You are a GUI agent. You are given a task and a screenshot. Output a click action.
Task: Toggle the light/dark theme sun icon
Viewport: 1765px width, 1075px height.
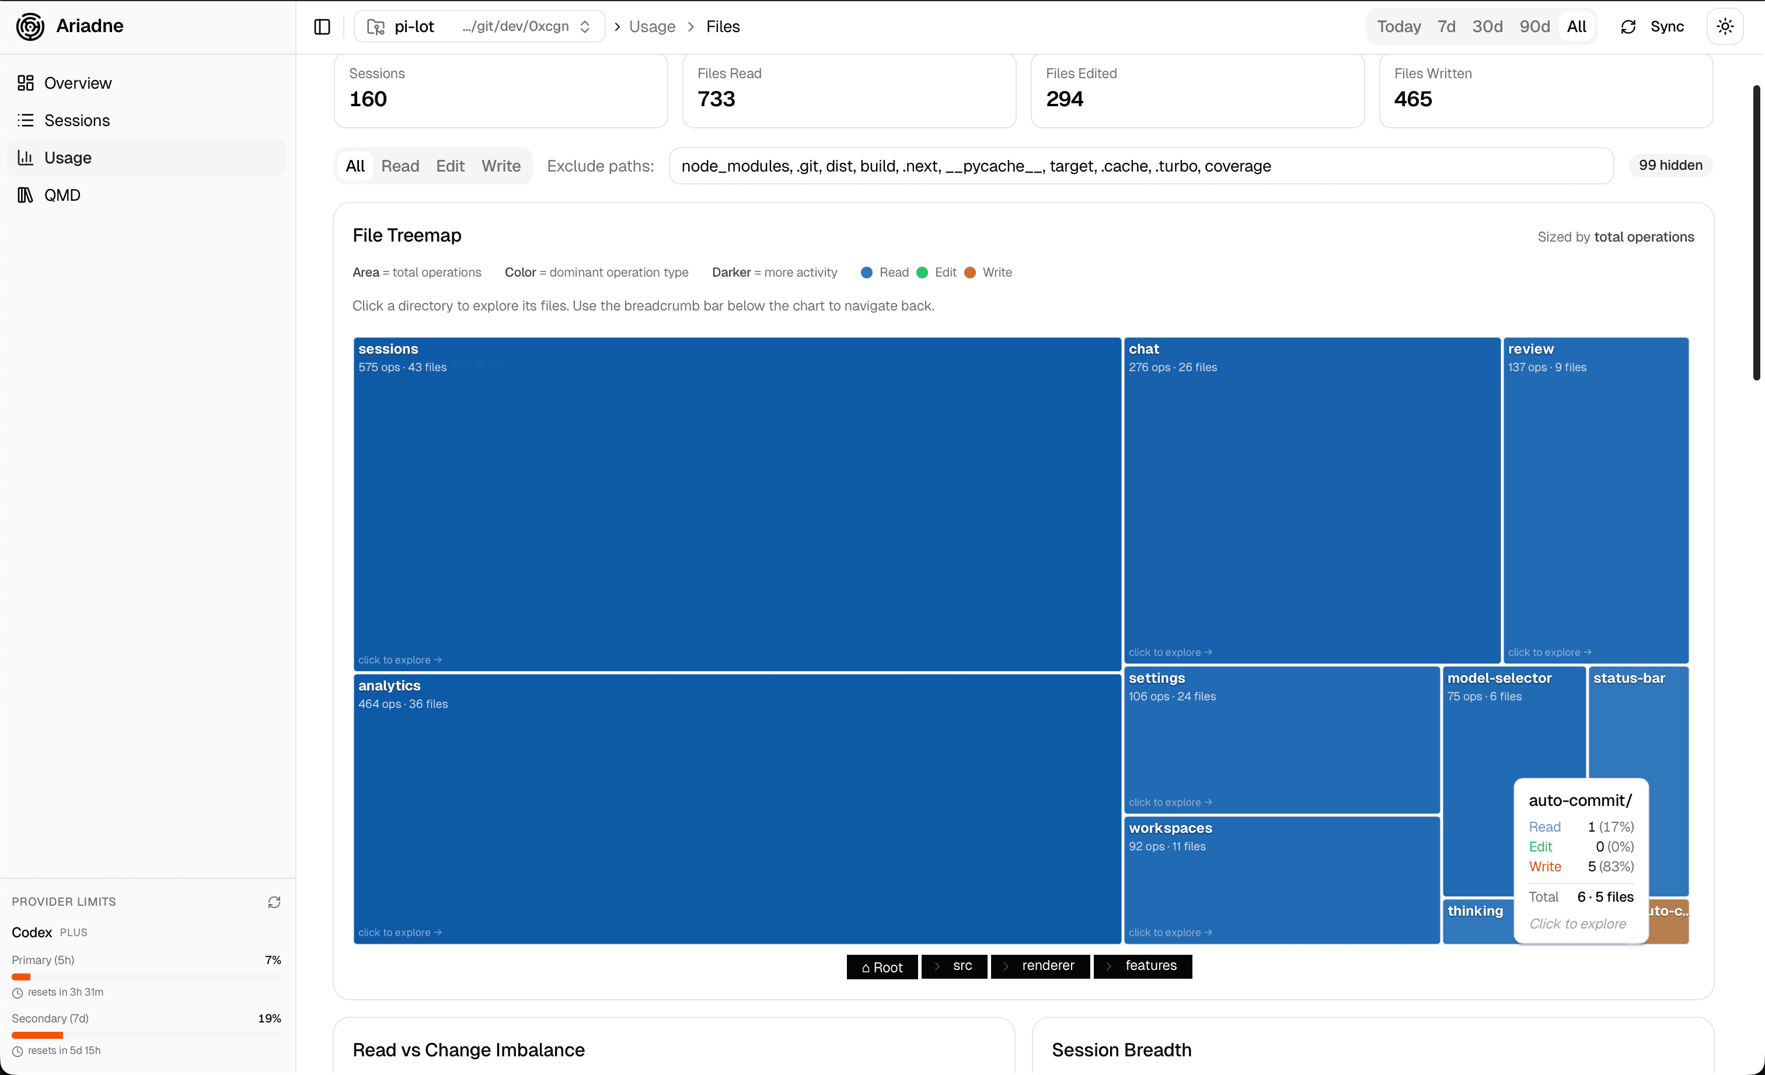click(x=1725, y=26)
